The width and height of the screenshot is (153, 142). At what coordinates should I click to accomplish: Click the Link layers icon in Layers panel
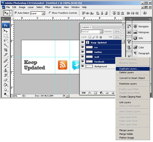pos(83,93)
